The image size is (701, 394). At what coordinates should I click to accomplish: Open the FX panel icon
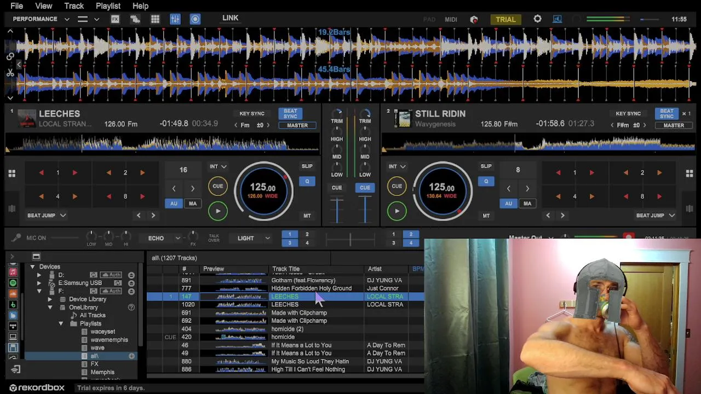pos(115,19)
